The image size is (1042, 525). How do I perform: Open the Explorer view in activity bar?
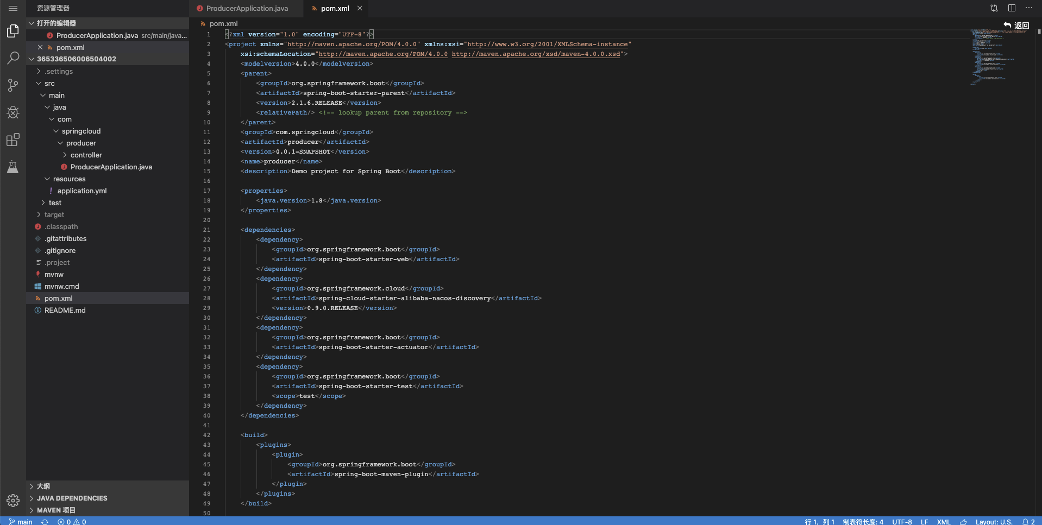(13, 31)
